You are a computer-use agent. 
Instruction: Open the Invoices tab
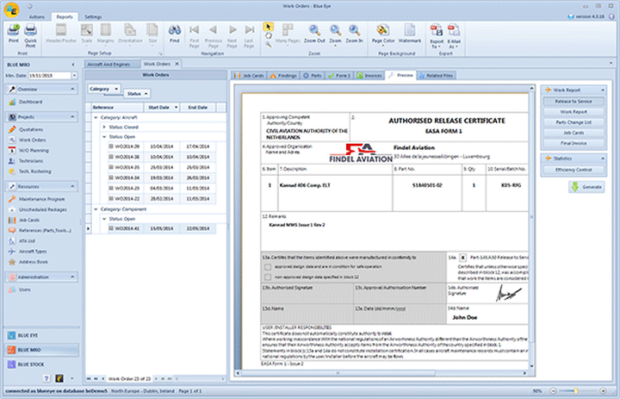point(369,75)
